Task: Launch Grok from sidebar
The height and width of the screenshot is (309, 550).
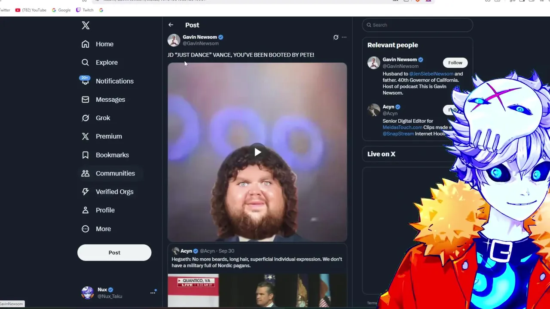Action: (103, 118)
